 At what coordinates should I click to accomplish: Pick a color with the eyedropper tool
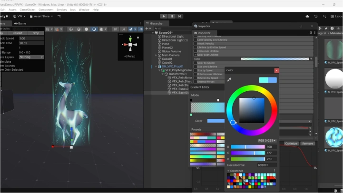[229, 79]
